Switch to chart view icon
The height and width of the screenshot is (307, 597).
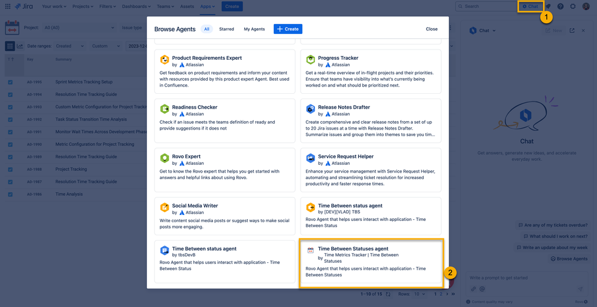click(20, 46)
